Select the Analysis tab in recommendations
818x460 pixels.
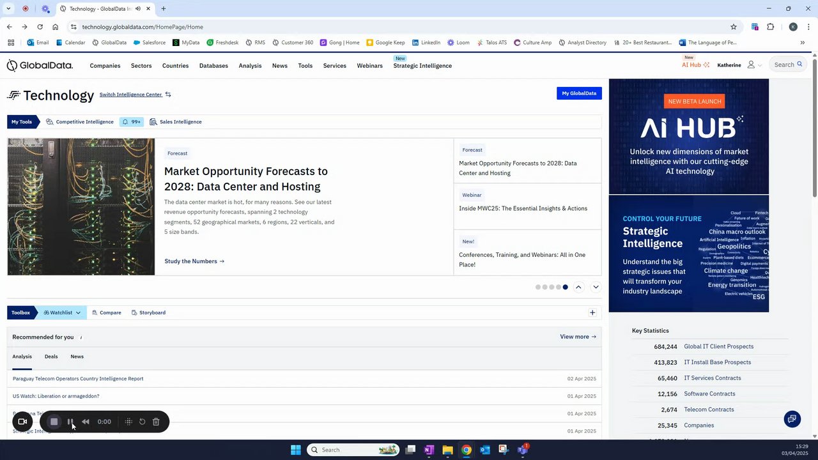(22, 356)
